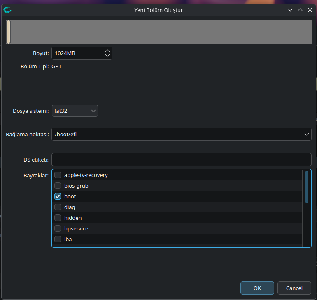The height and width of the screenshot is (300, 317).
Task: Select the bios-grub row text
Action: pyautogui.click(x=76, y=186)
